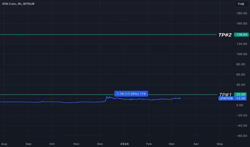Click the Mar label on time axis
Image resolution: width=250 pixels, height=147 pixels.
click(x=172, y=144)
